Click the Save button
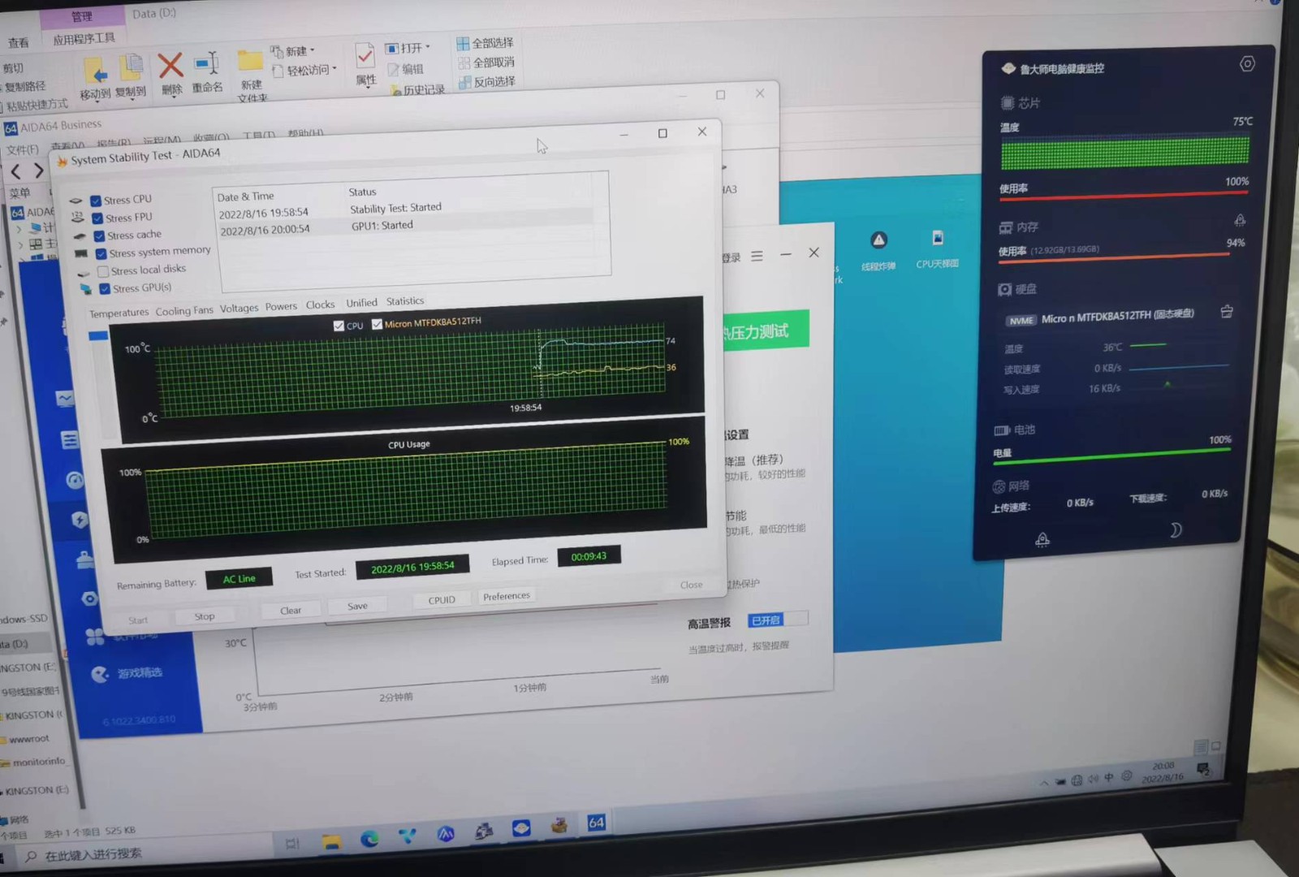The height and width of the screenshot is (877, 1299). click(357, 607)
